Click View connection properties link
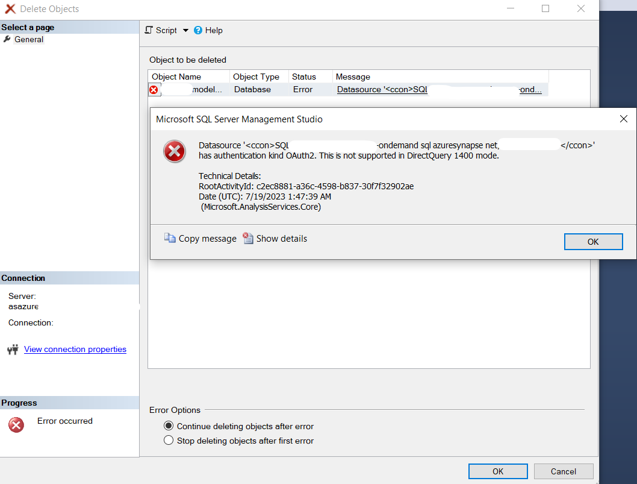Screen dimensions: 637x484 [x=75, y=350]
